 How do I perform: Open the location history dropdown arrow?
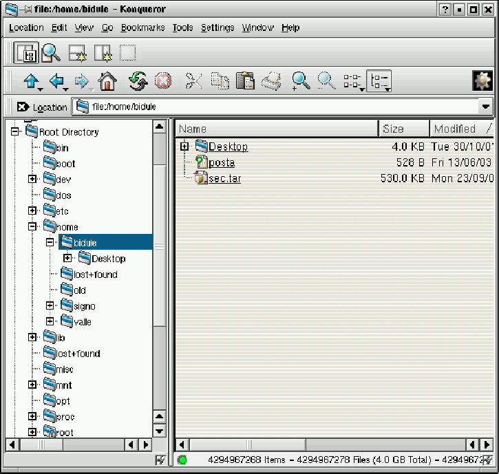[486, 107]
